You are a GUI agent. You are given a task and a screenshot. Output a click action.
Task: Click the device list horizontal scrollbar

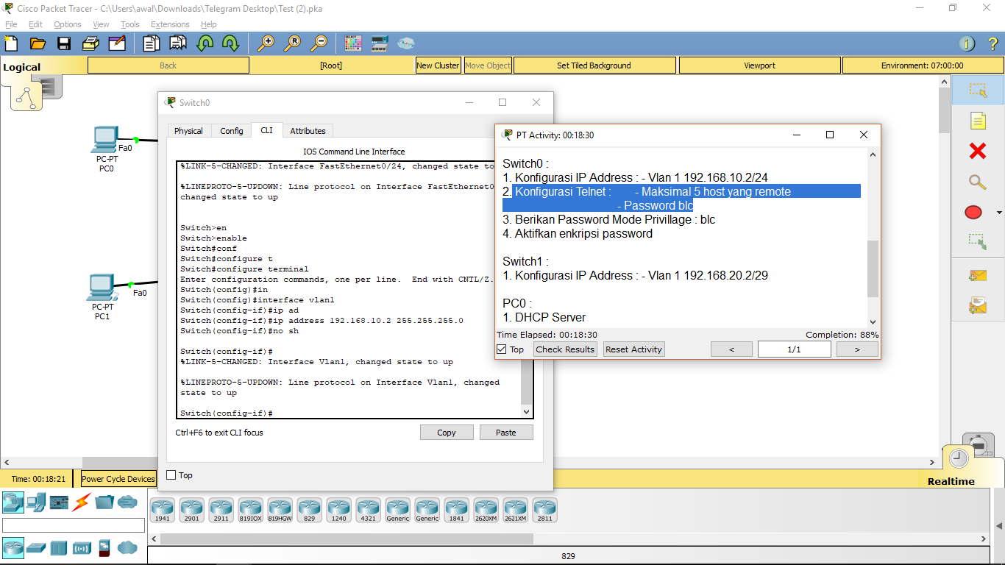pyautogui.click(x=347, y=539)
